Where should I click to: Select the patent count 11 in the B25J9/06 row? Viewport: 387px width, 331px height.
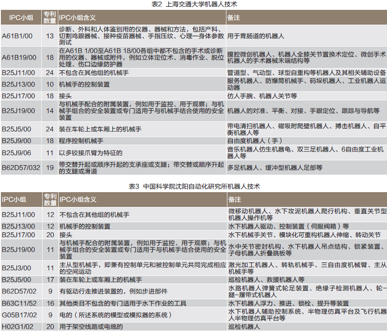50,153
